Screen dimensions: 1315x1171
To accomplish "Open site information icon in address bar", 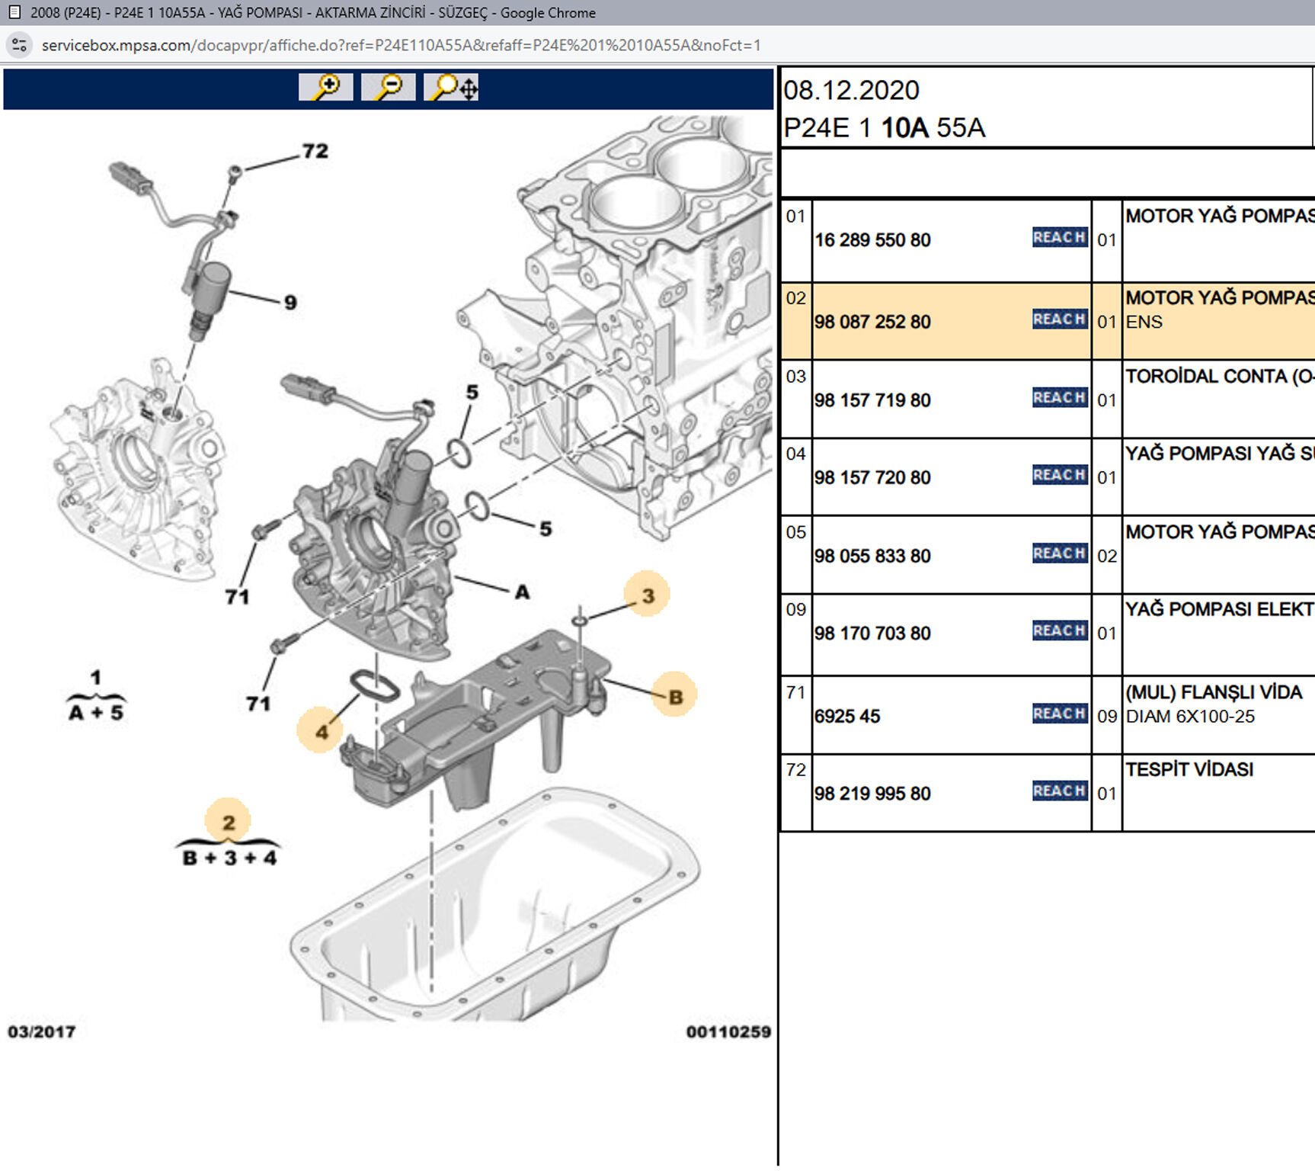I will pyautogui.click(x=19, y=45).
